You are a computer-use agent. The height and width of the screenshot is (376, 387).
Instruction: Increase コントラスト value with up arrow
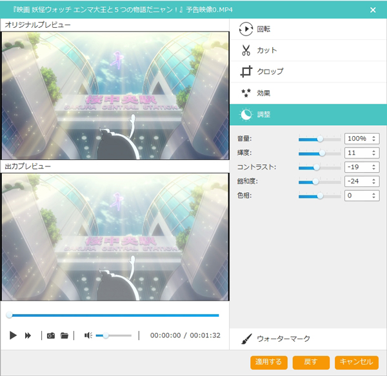pyautogui.click(x=374, y=165)
